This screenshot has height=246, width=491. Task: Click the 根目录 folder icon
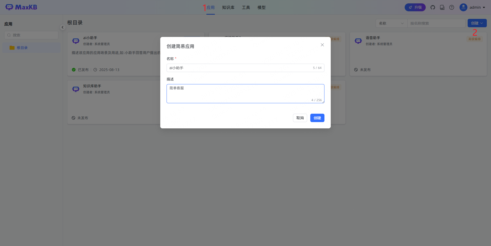[12, 48]
